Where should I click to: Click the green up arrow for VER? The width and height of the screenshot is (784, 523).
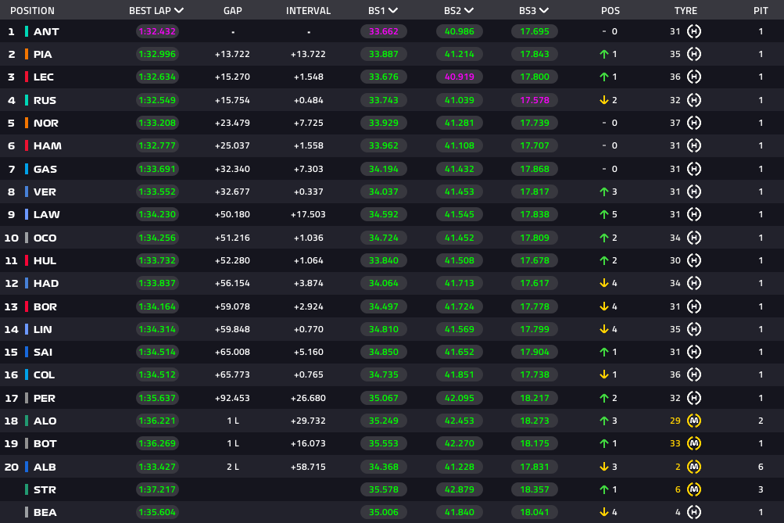click(x=603, y=192)
